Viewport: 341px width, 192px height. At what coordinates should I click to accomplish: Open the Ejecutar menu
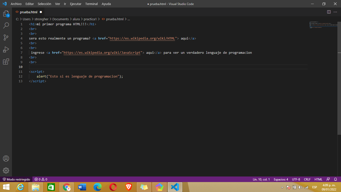[x=76, y=4]
